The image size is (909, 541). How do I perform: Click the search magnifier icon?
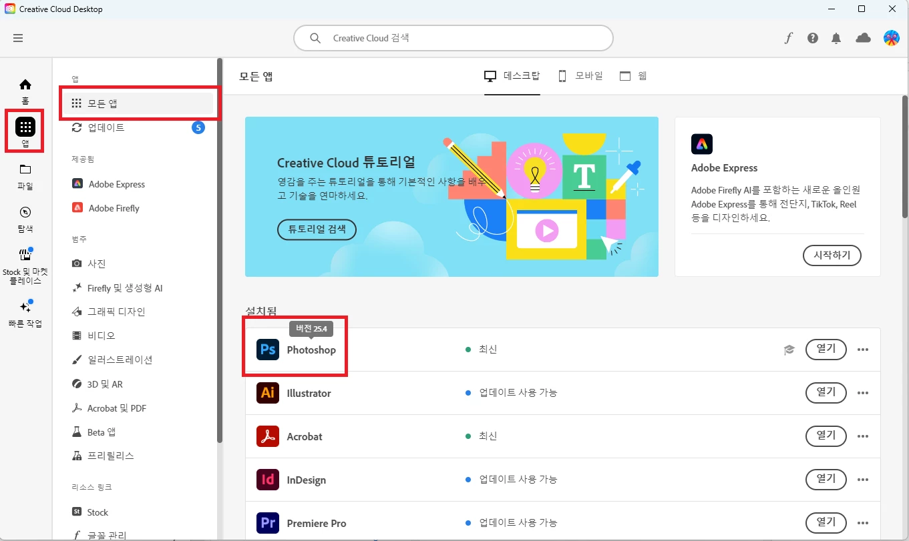point(315,38)
